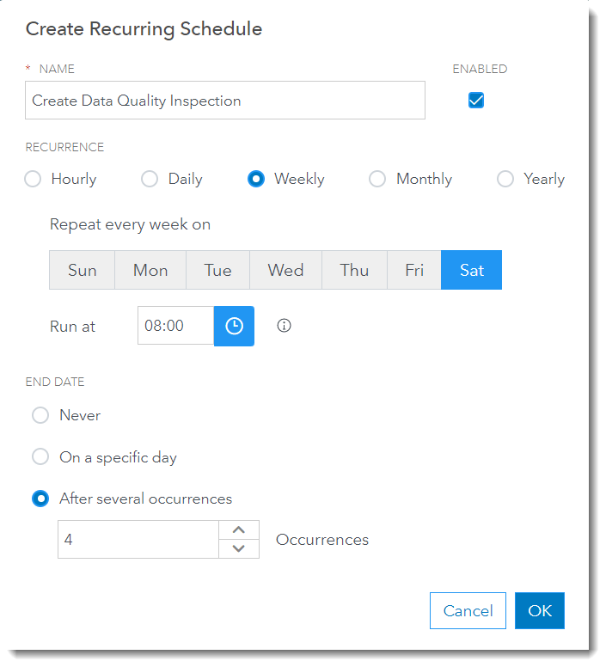Toggle Wed in the weekday selector
The image size is (606, 667).
pos(285,270)
